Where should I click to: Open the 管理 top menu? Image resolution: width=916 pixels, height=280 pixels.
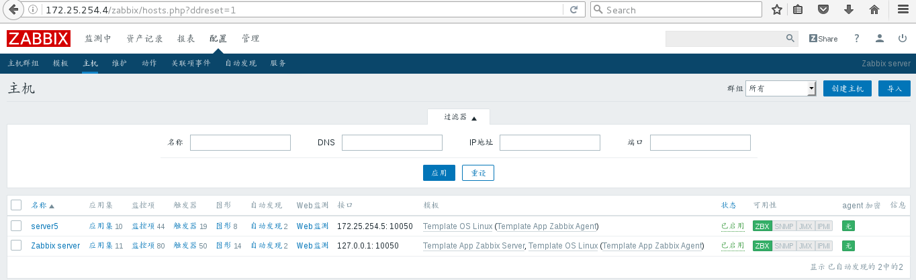[x=250, y=39]
